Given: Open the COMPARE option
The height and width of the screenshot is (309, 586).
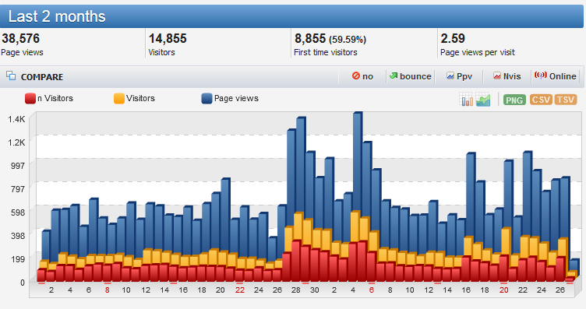Looking at the screenshot, I should 42,77.
